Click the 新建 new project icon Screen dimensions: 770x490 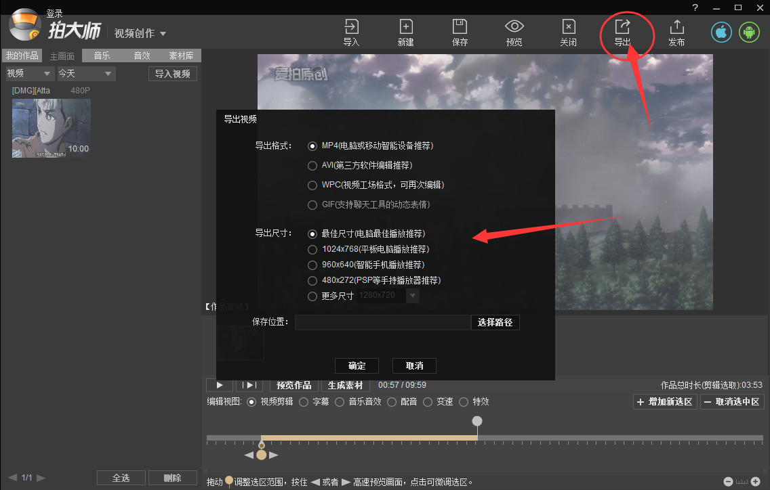(405, 32)
